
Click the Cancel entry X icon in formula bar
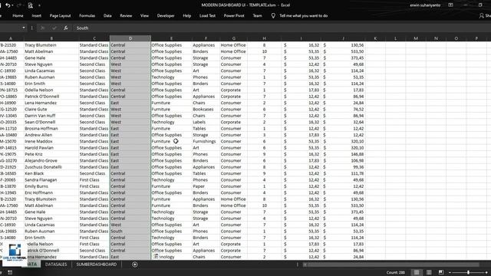[x=43, y=28]
